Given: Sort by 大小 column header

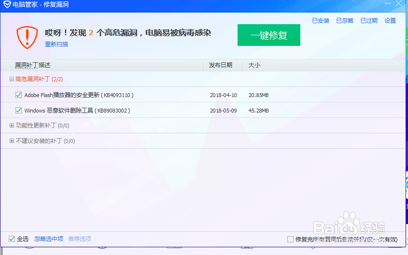Looking at the screenshot, I should pos(254,65).
